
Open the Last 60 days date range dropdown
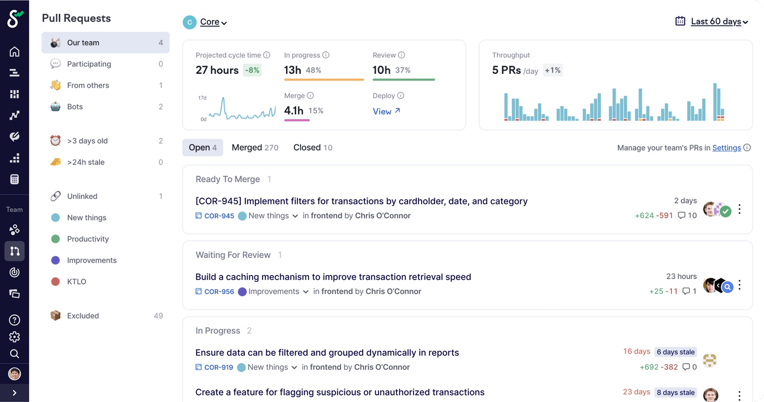click(716, 21)
